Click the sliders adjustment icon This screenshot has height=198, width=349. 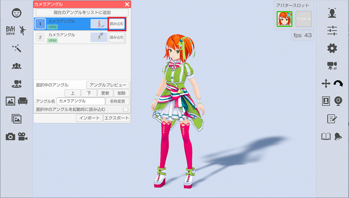[x=332, y=31]
